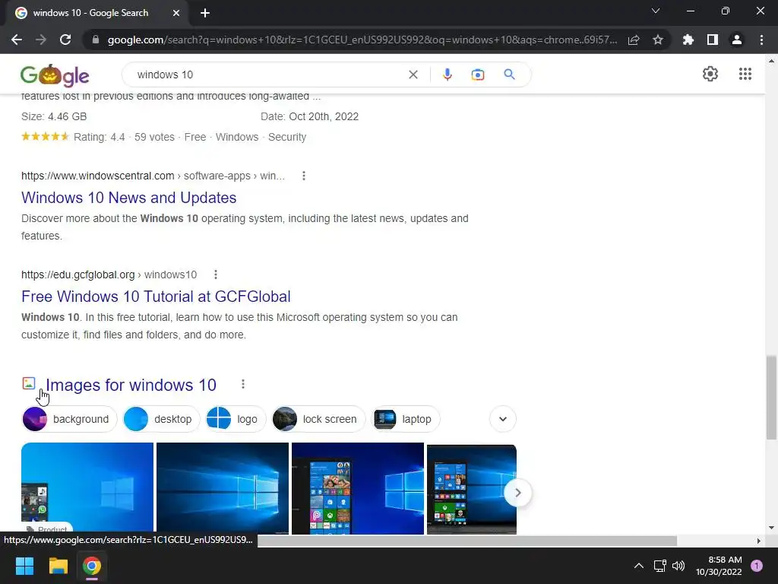This screenshot has height=584, width=778.
Task: Filter images by background chip
Action: [69, 419]
